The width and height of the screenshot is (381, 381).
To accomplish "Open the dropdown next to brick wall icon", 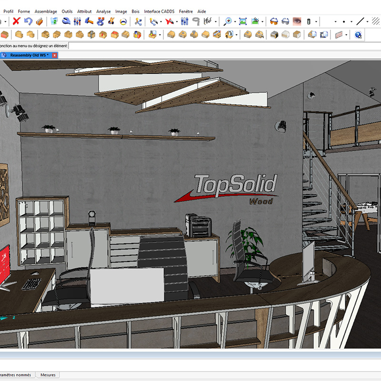I will (346, 35).
